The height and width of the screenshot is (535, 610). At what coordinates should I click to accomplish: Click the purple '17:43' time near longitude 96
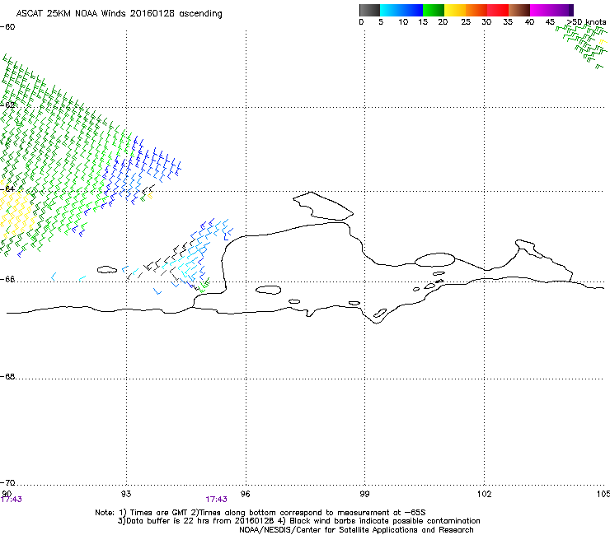(216, 500)
